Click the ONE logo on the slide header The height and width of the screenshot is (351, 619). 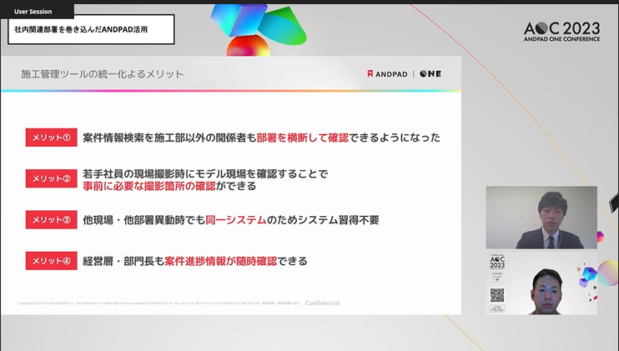430,73
